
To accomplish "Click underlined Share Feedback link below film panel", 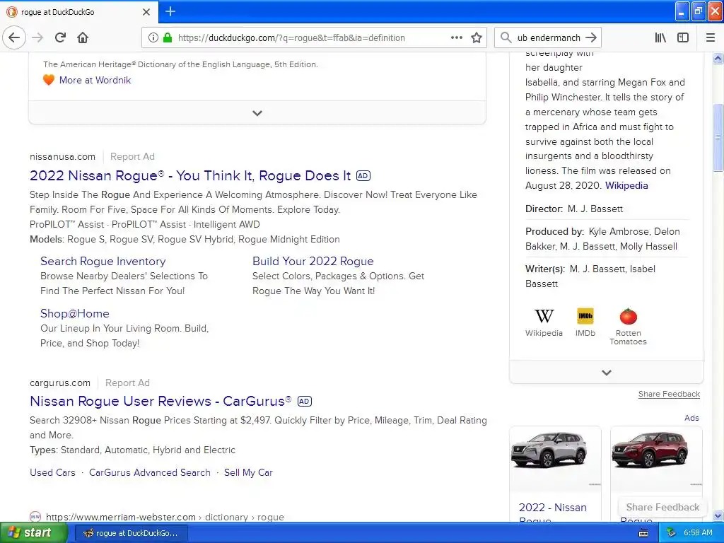I will pyautogui.click(x=669, y=394).
